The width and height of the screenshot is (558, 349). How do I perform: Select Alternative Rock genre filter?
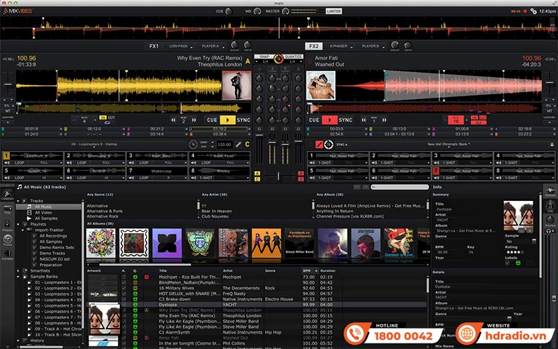(103, 216)
